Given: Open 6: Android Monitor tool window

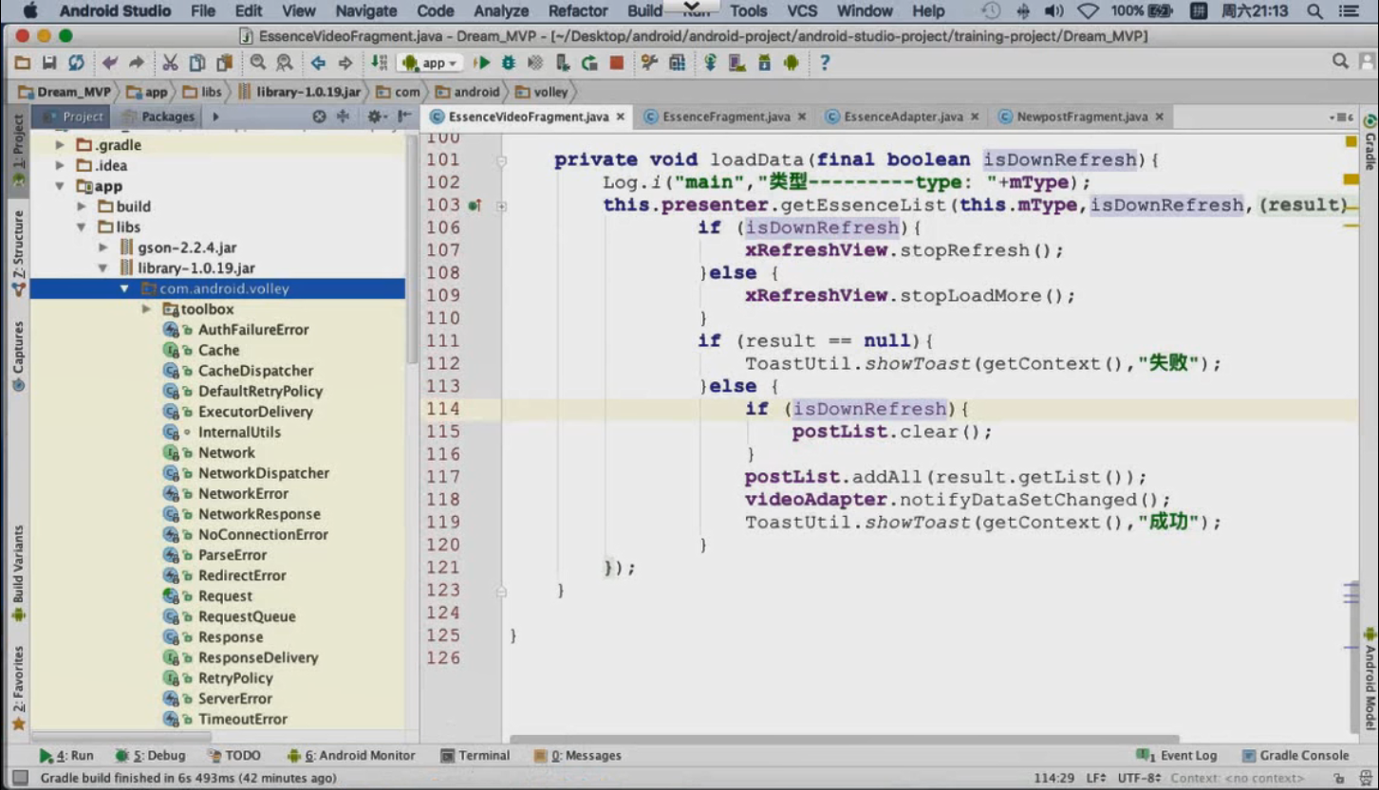Looking at the screenshot, I should point(351,756).
